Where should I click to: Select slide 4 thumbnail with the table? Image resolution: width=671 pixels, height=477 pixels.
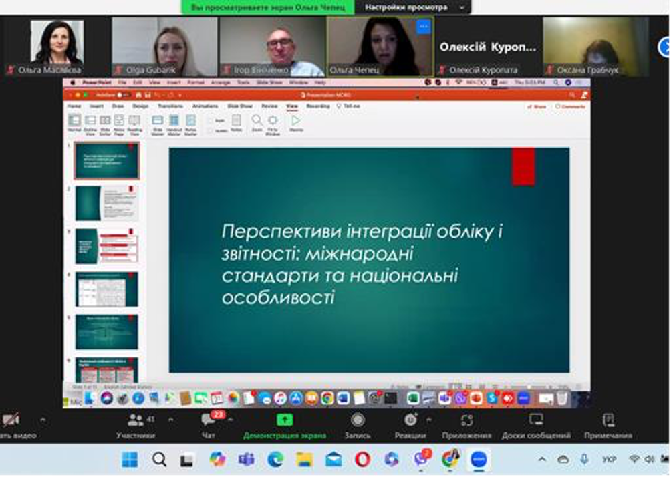pos(106,289)
